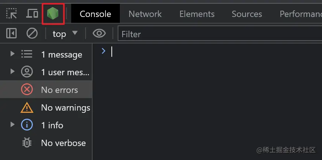Click the inspect element selector icon
Screen dimensions: 322x160
[12, 14]
